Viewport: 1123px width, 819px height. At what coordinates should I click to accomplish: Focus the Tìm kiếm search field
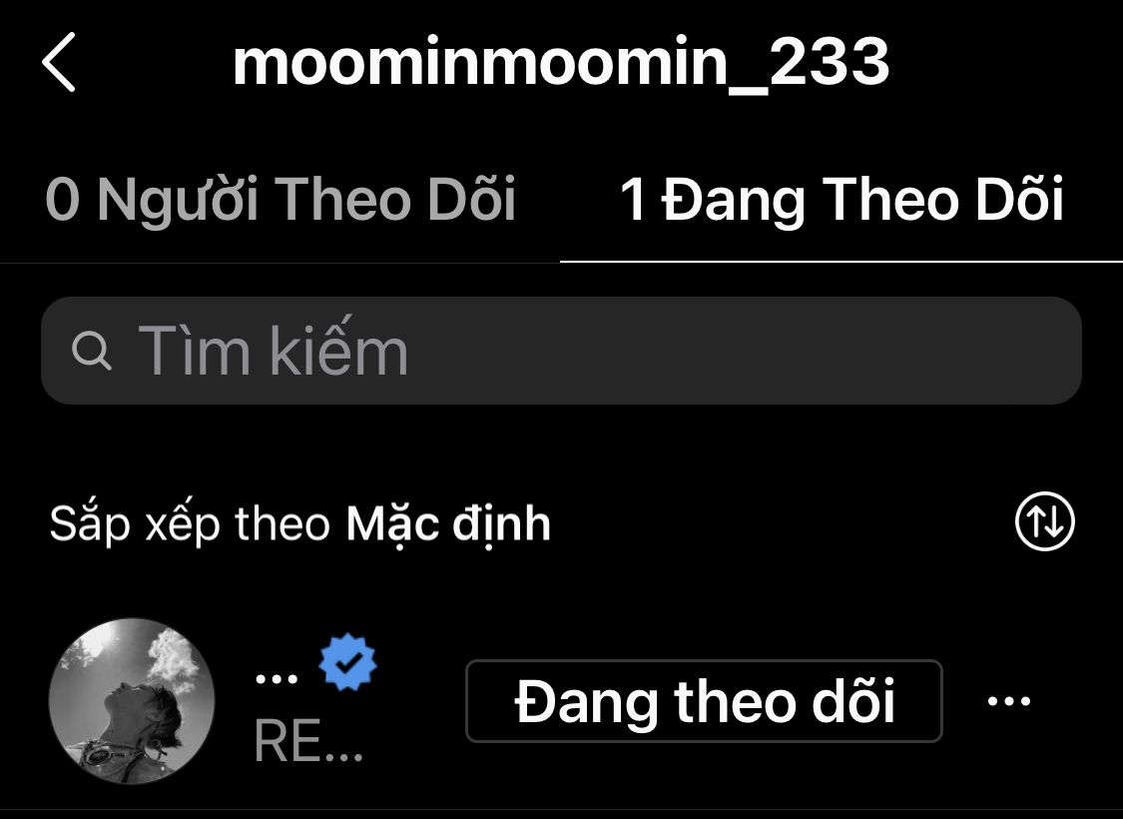pos(561,351)
